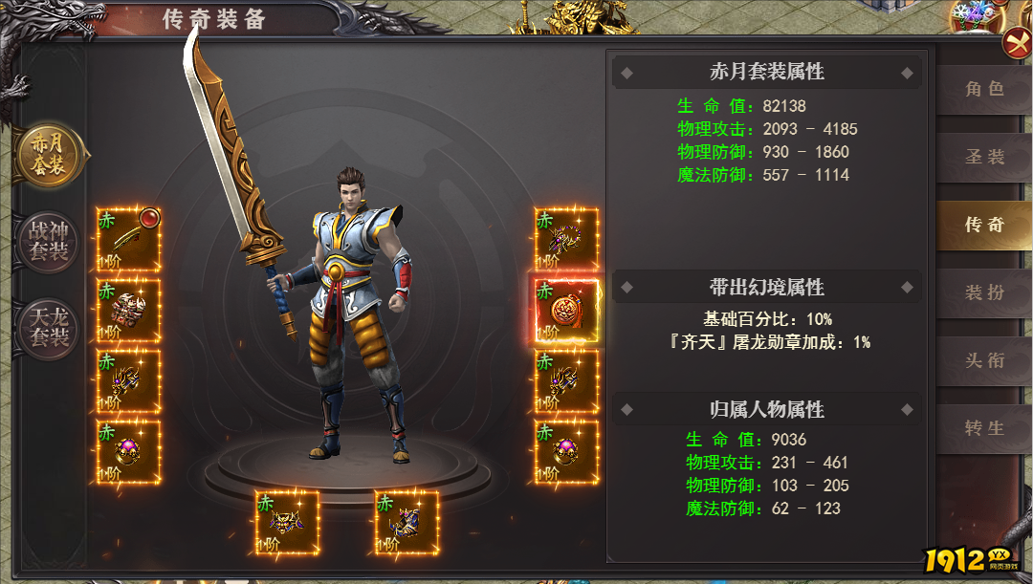Select the left-side 赤月 bracelet slot
1033x584 pixels.
click(128, 381)
